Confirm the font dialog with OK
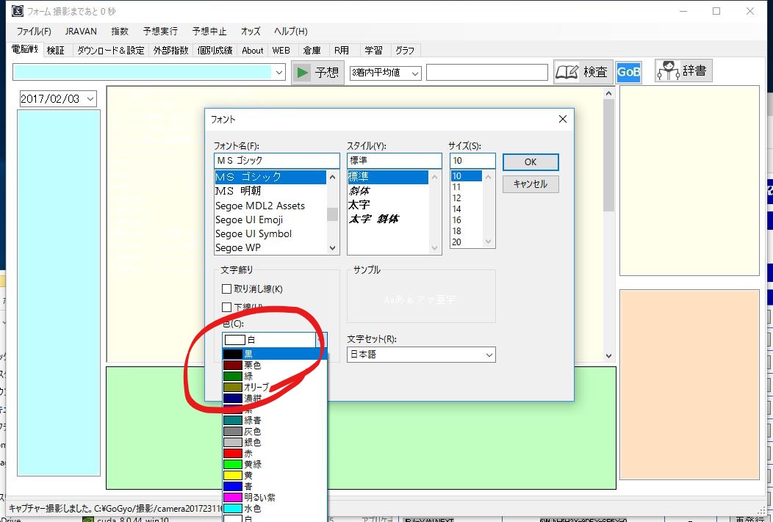This screenshot has height=522, width=773. click(x=531, y=162)
